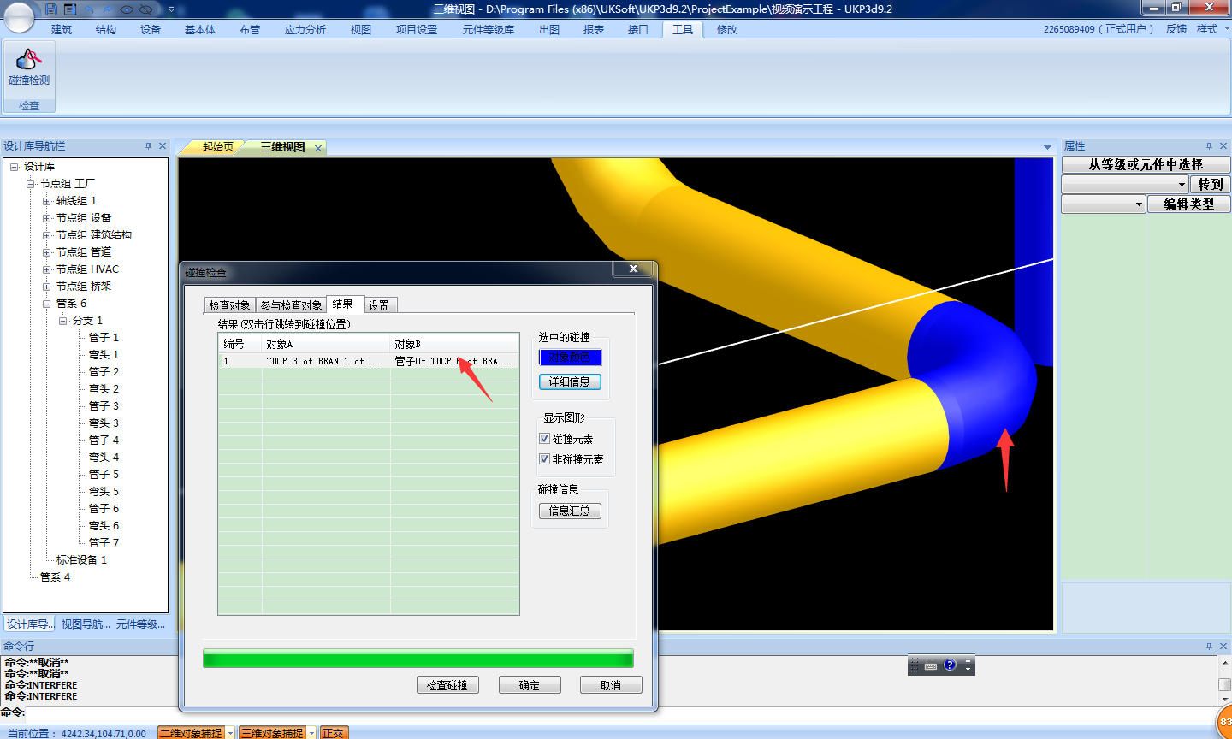Toggle the 非碰撞元素 checkbox
The image size is (1232, 739).
point(544,459)
